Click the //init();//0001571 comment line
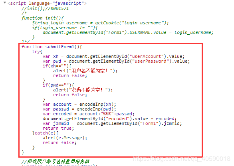Image resolution: width=234 pixels, height=166 pixels. (x=45, y=8)
